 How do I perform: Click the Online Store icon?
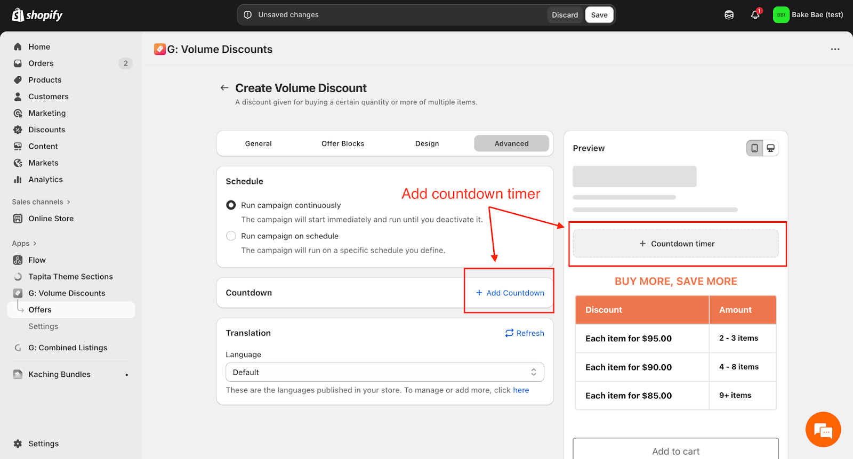(18, 219)
